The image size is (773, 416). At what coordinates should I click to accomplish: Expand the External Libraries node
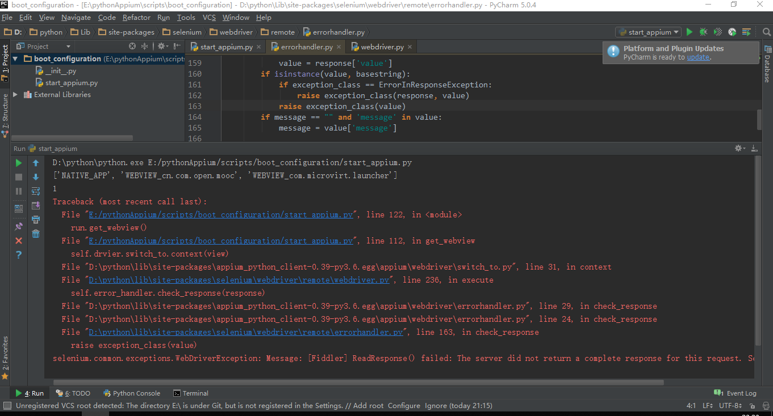pos(15,95)
